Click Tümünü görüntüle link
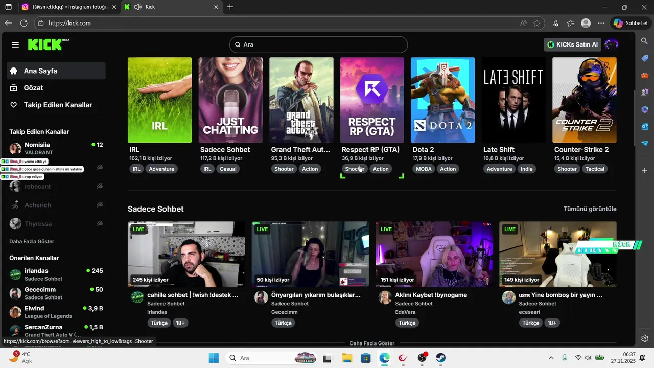This screenshot has height=368, width=654. tap(590, 209)
